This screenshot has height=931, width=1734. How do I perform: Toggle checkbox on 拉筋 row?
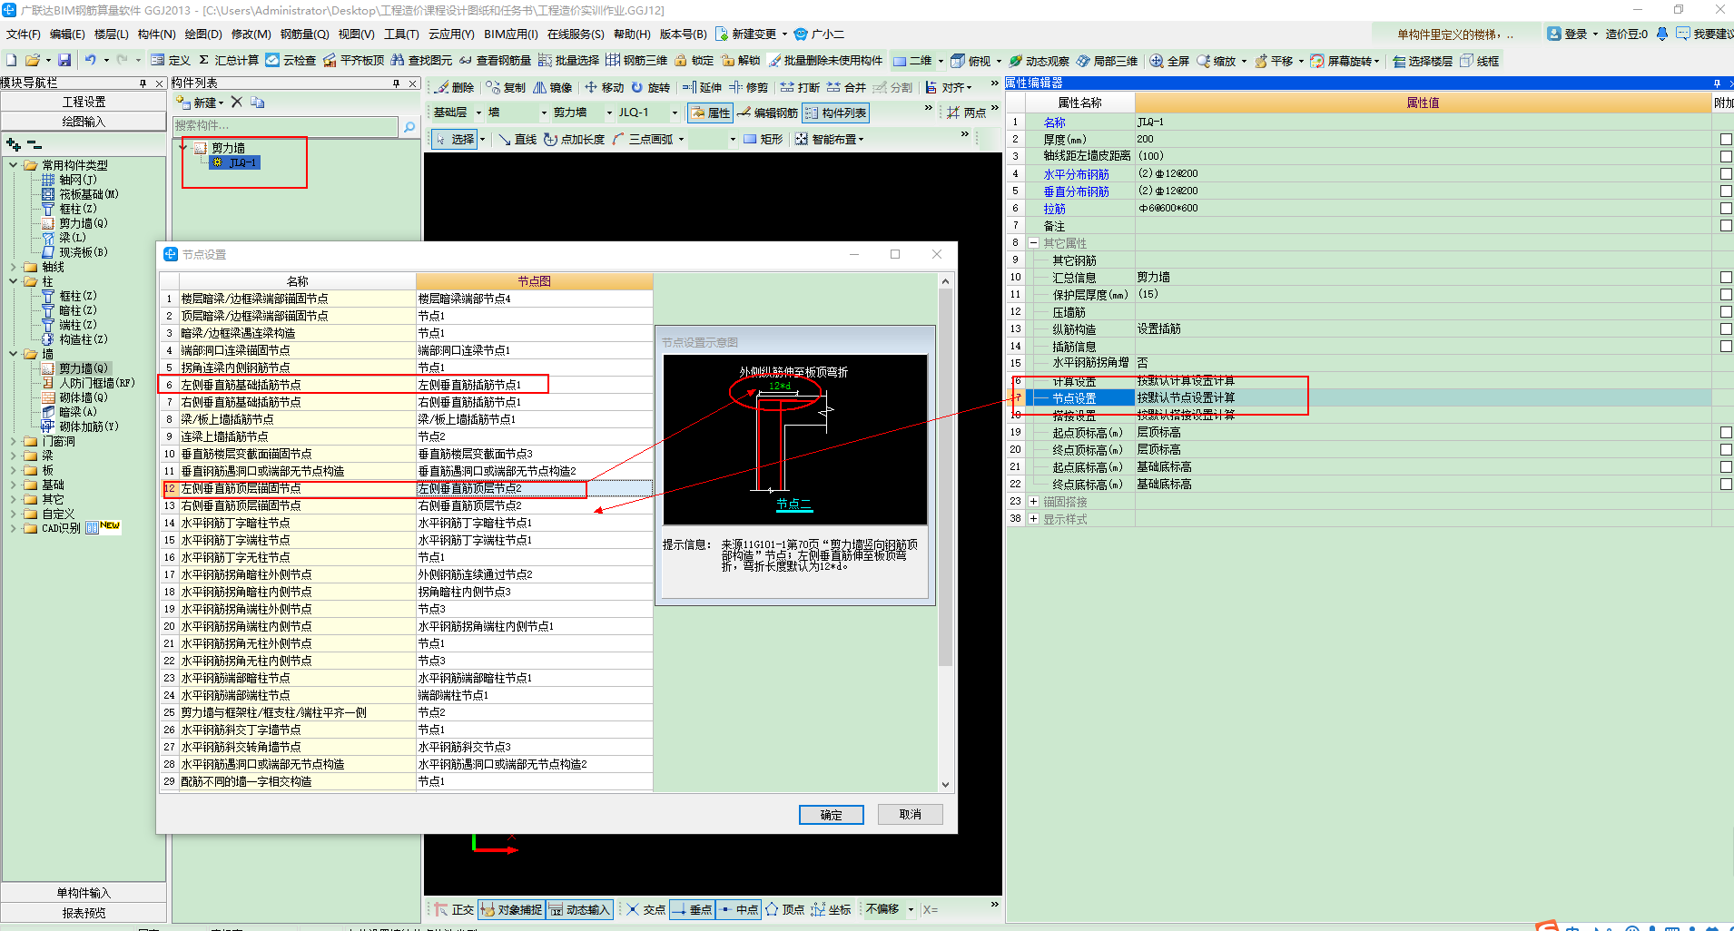[x=1725, y=208]
